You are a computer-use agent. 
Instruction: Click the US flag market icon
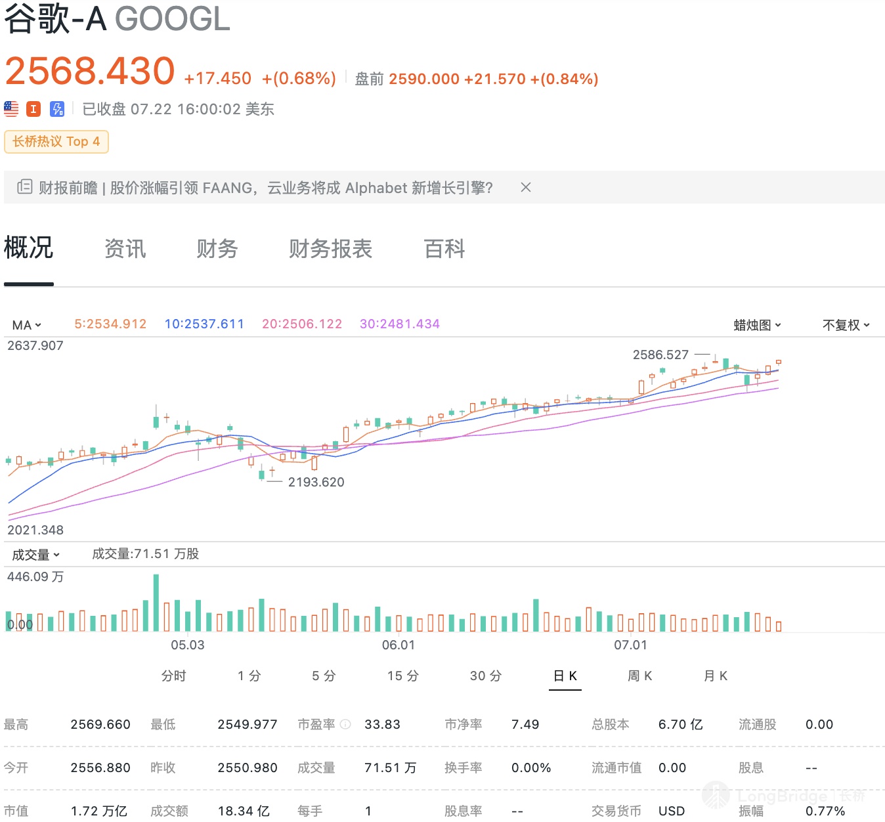click(x=11, y=109)
